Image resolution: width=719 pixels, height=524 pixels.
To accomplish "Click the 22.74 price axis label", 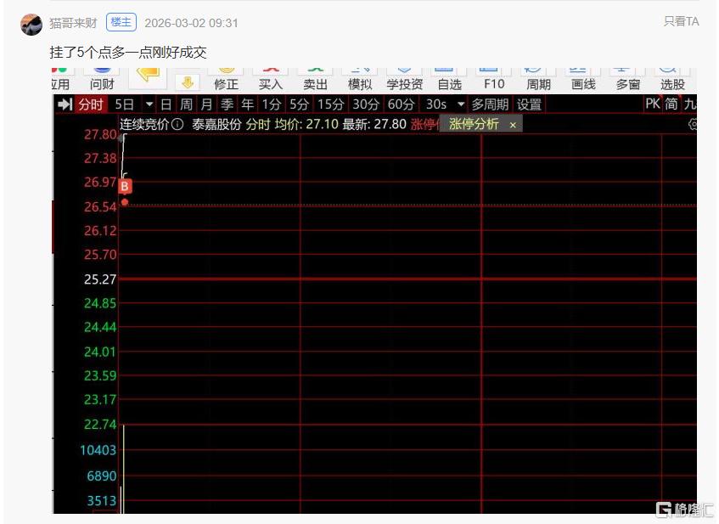I will pyautogui.click(x=100, y=424).
